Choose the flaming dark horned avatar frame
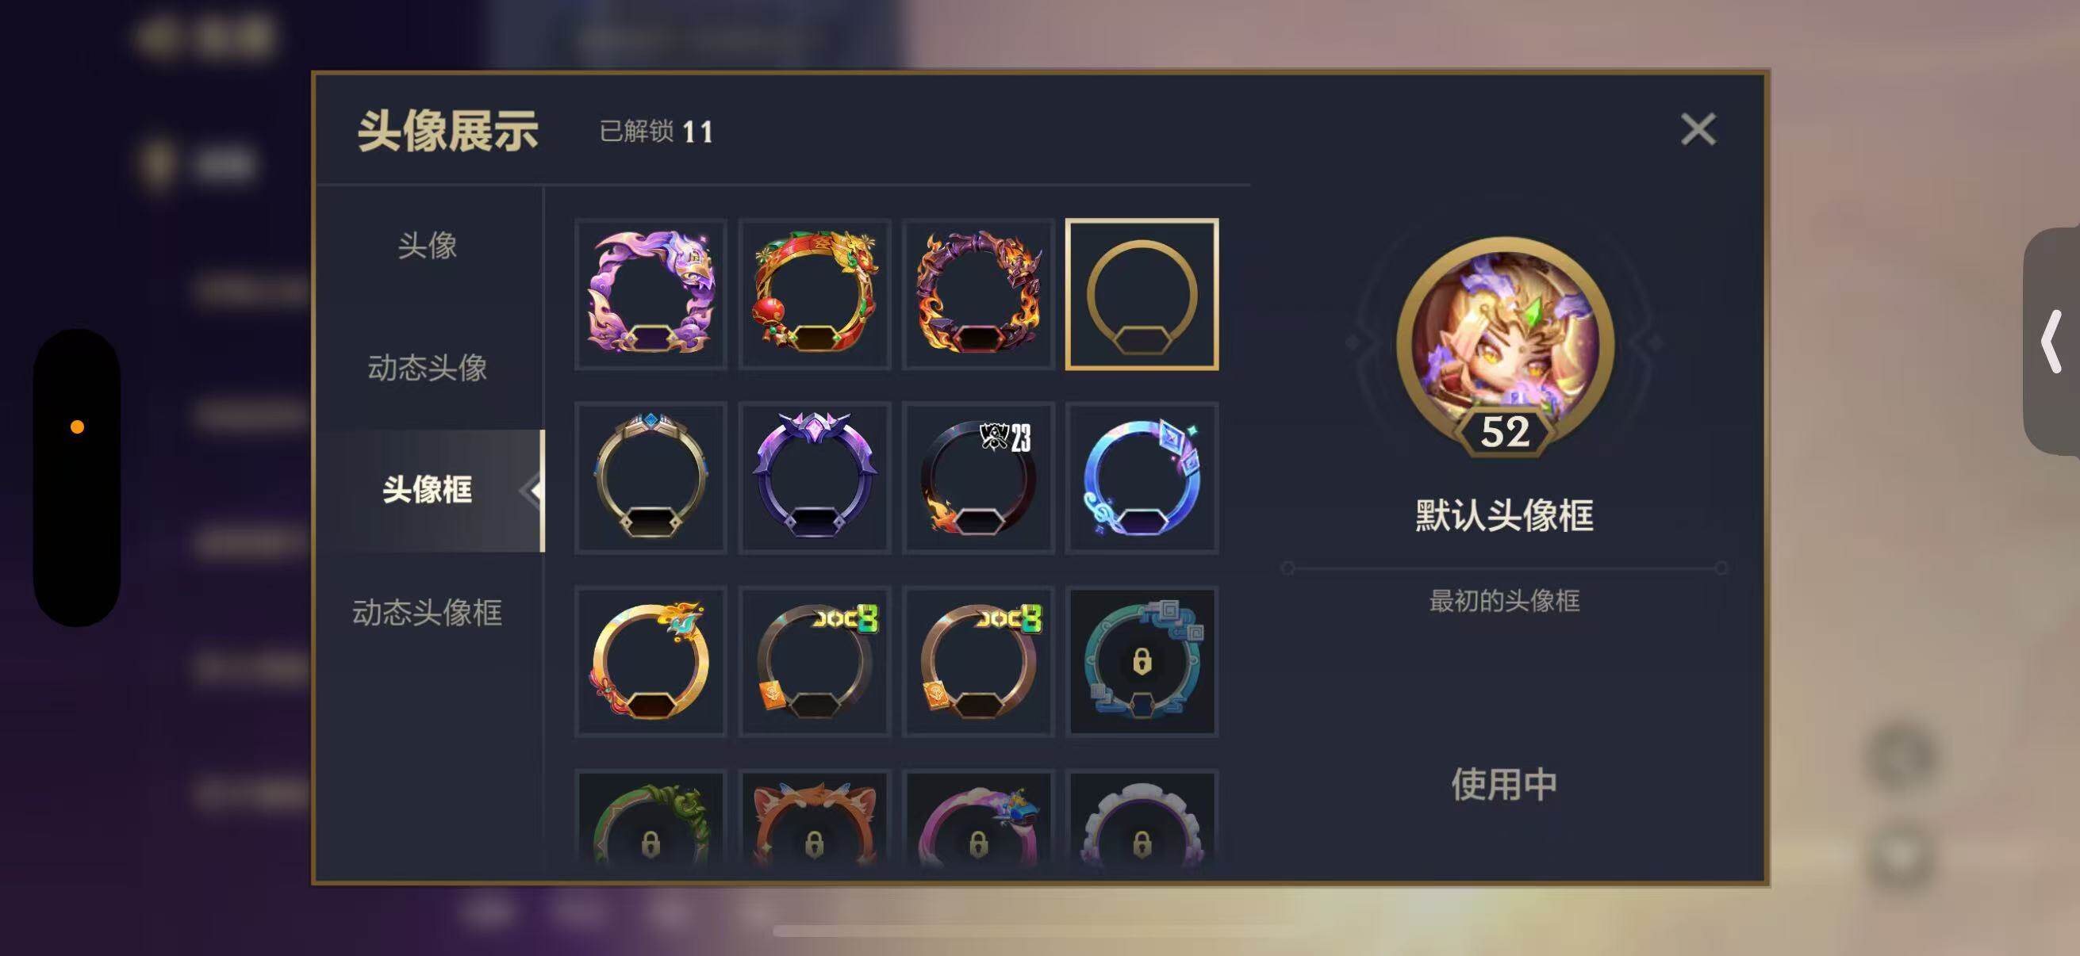Viewport: 2080px width, 956px height. click(x=979, y=293)
